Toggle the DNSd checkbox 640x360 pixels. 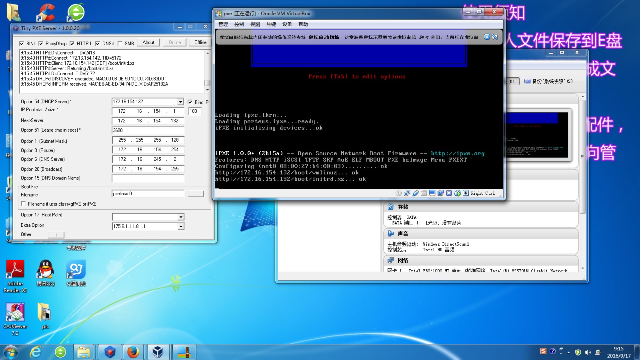pyautogui.click(x=98, y=43)
